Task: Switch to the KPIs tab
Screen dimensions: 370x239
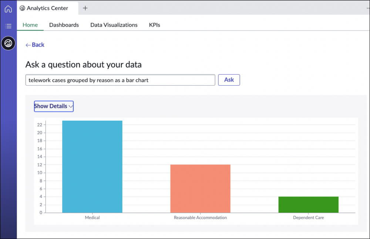Action: pos(154,25)
